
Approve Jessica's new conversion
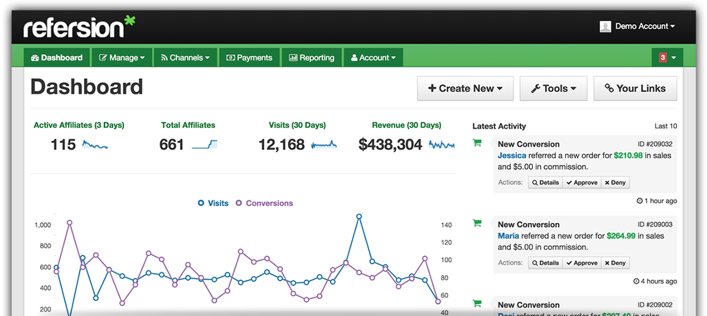point(581,182)
